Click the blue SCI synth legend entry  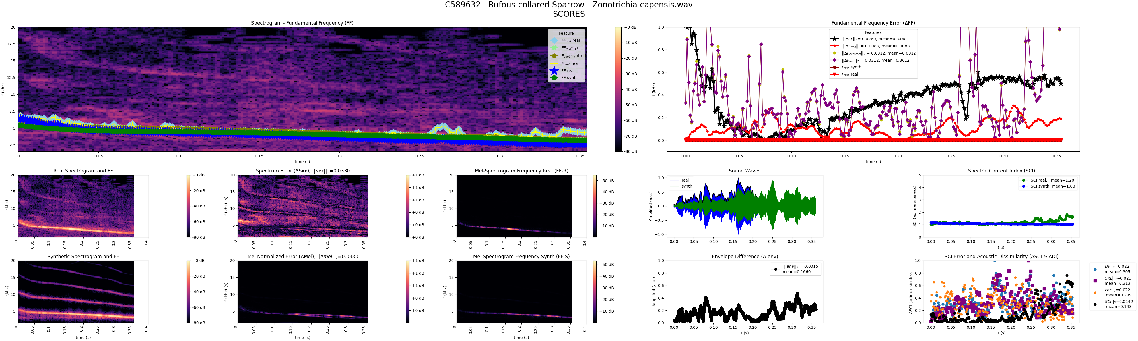tap(1024, 186)
